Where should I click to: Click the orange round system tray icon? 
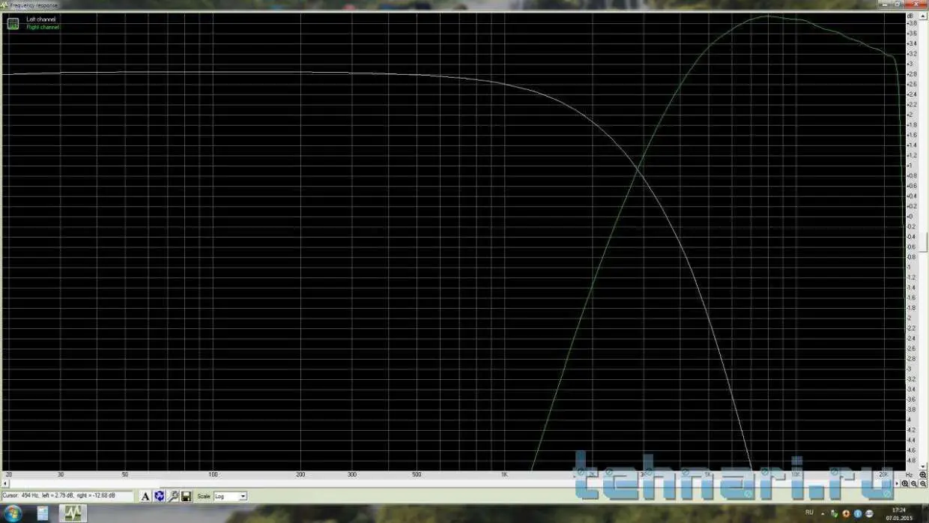pyautogui.click(x=847, y=514)
